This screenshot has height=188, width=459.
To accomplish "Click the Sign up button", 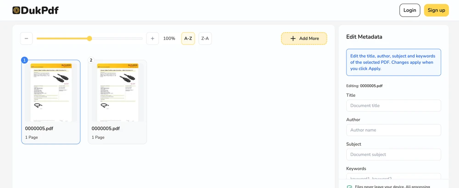I will point(436,10).
